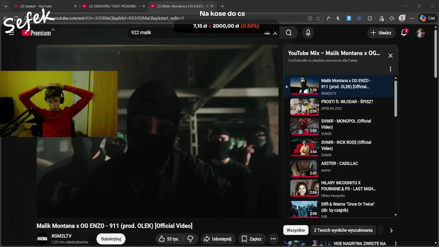Close the okekel - YouTube tab
Image resolution: width=439 pixels, height=247 pixels.
coord(75,6)
